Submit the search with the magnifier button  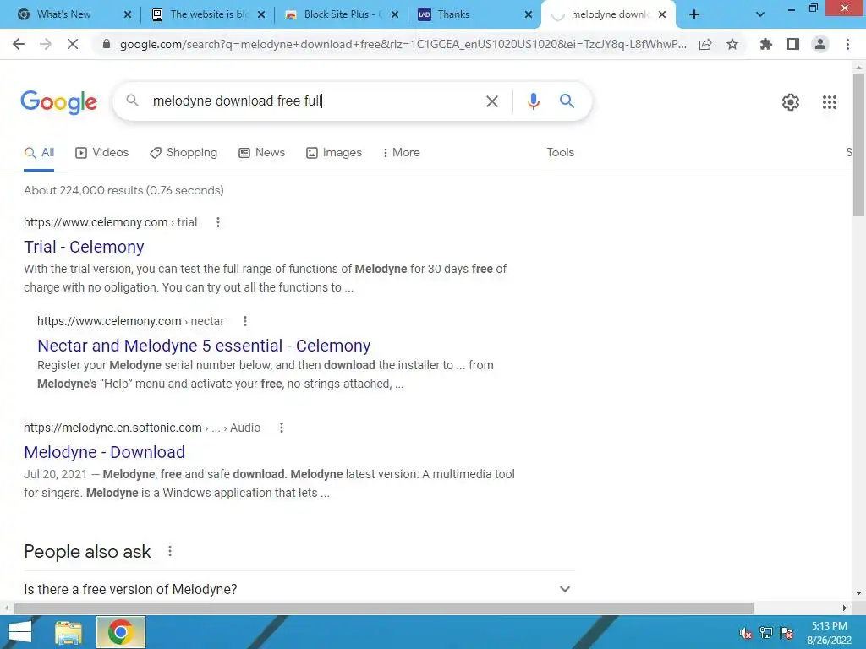567,101
